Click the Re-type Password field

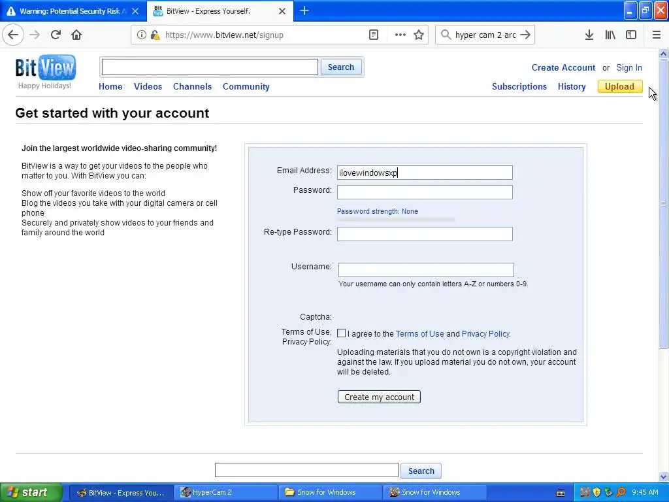coord(425,234)
